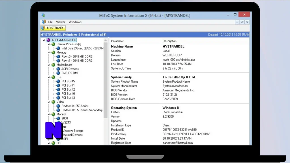290x163 pixels.
Task: Collapse the ACPI x64-based PC node
Action: click(44, 40)
